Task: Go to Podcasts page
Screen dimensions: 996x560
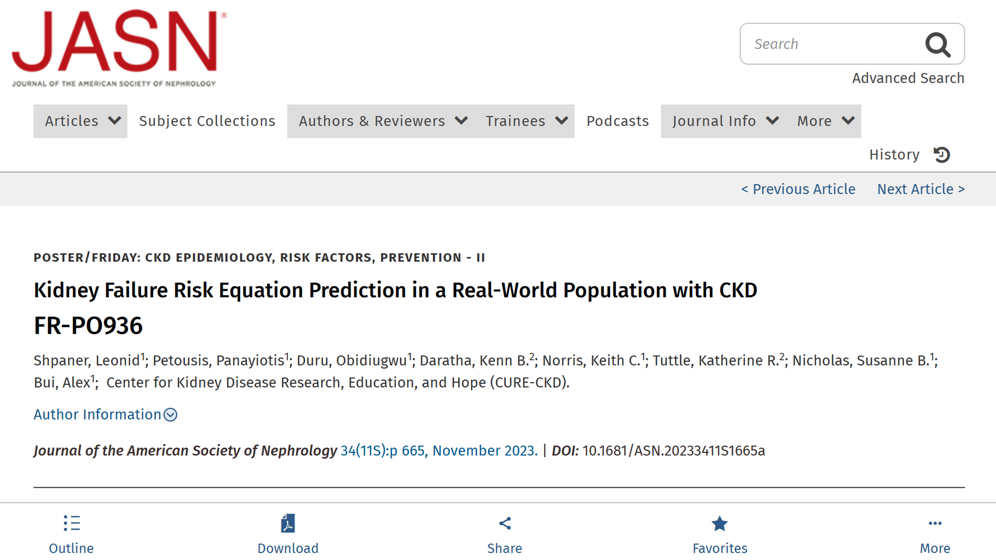Action: pos(618,121)
